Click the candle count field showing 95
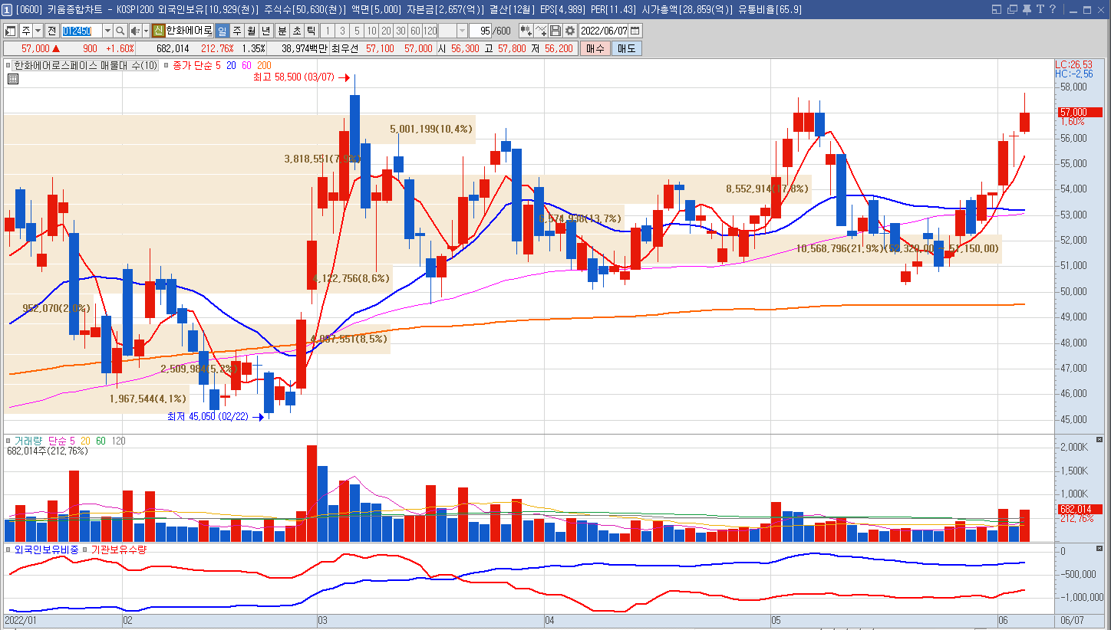 [482, 31]
